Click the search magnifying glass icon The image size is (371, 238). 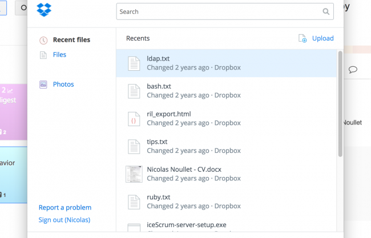point(326,11)
